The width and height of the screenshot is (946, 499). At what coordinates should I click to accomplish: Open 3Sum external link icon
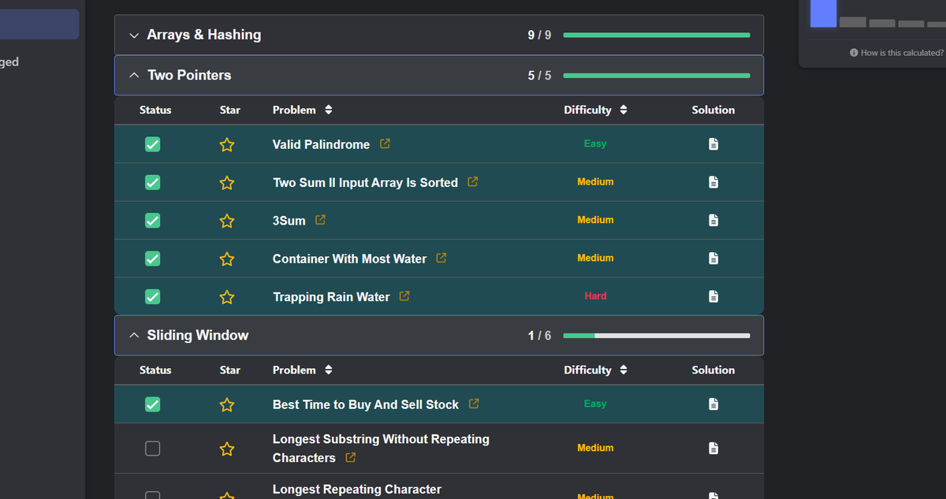coord(320,220)
